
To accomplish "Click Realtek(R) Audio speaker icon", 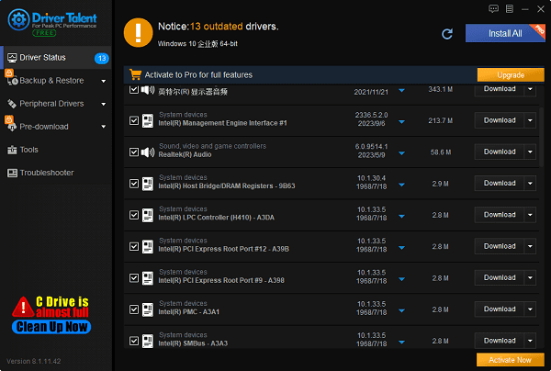I will [148, 152].
